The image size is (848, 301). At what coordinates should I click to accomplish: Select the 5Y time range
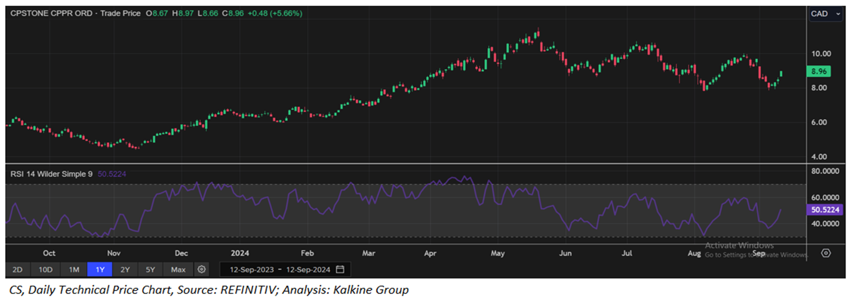(150, 270)
